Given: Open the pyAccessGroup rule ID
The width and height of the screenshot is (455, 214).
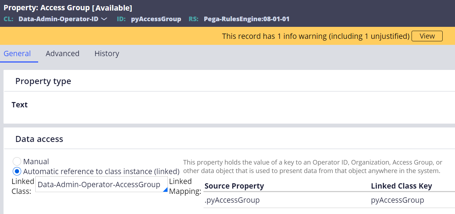Looking at the screenshot, I should (156, 19).
